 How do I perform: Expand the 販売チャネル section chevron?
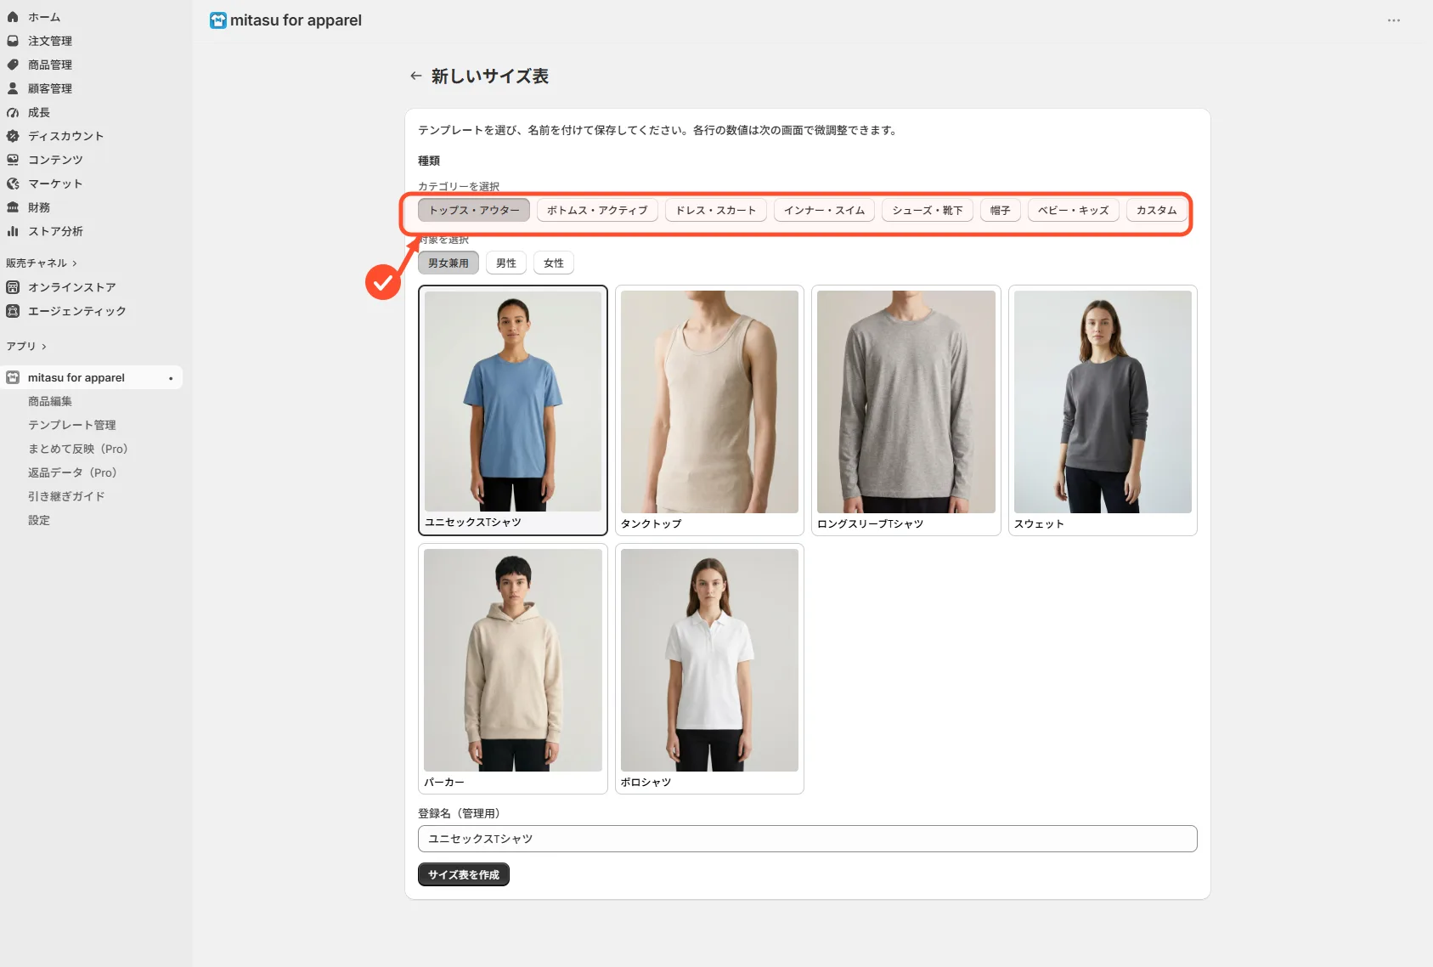point(75,263)
